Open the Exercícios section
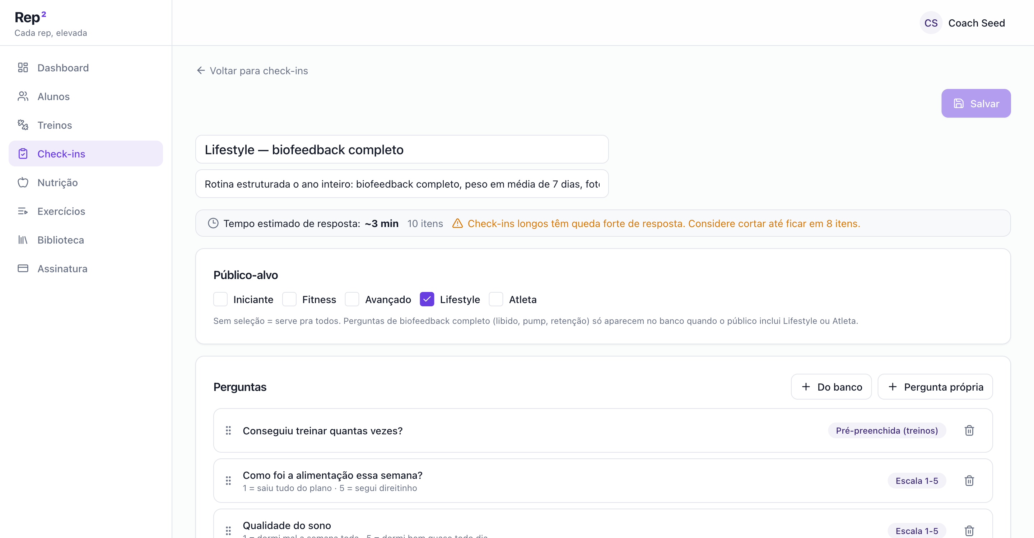The width and height of the screenshot is (1034, 538). click(86, 211)
